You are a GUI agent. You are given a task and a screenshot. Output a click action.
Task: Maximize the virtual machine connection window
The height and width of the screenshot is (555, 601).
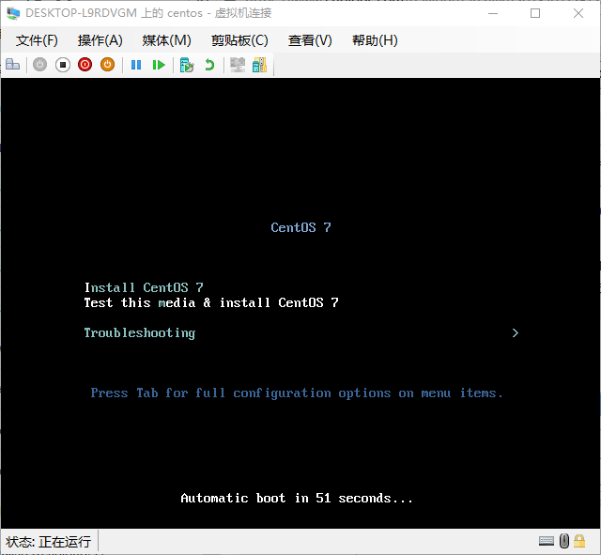535,13
